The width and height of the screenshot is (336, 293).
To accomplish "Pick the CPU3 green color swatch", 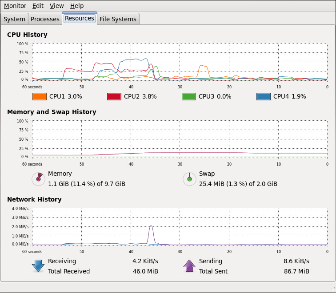I will pos(188,96).
